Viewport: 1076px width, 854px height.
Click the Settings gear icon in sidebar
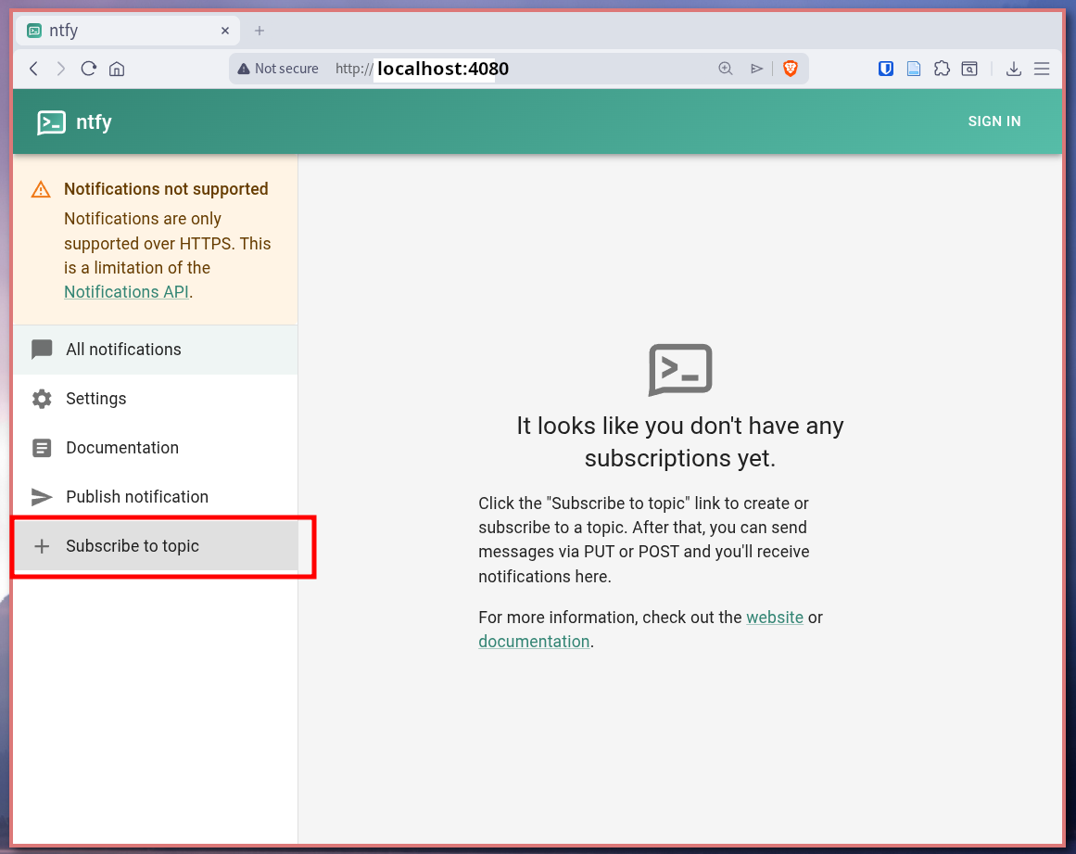pos(42,399)
